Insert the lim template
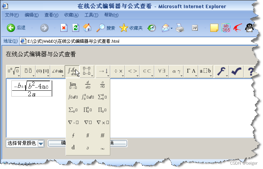263x169 pixels. pos(73,85)
